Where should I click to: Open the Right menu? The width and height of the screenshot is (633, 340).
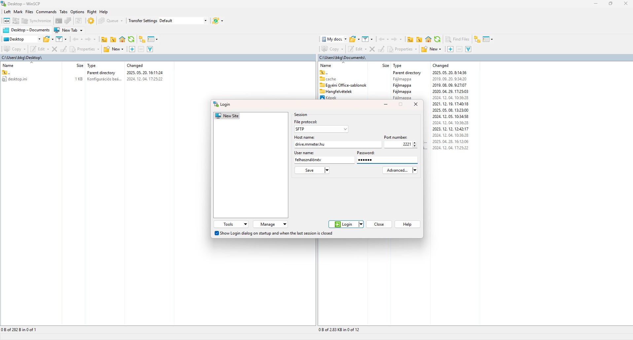(92, 12)
